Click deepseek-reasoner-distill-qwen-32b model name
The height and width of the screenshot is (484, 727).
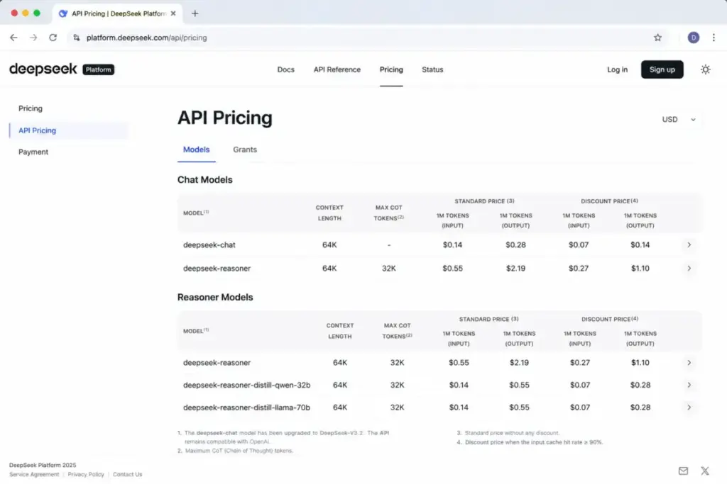[x=246, y=385]
